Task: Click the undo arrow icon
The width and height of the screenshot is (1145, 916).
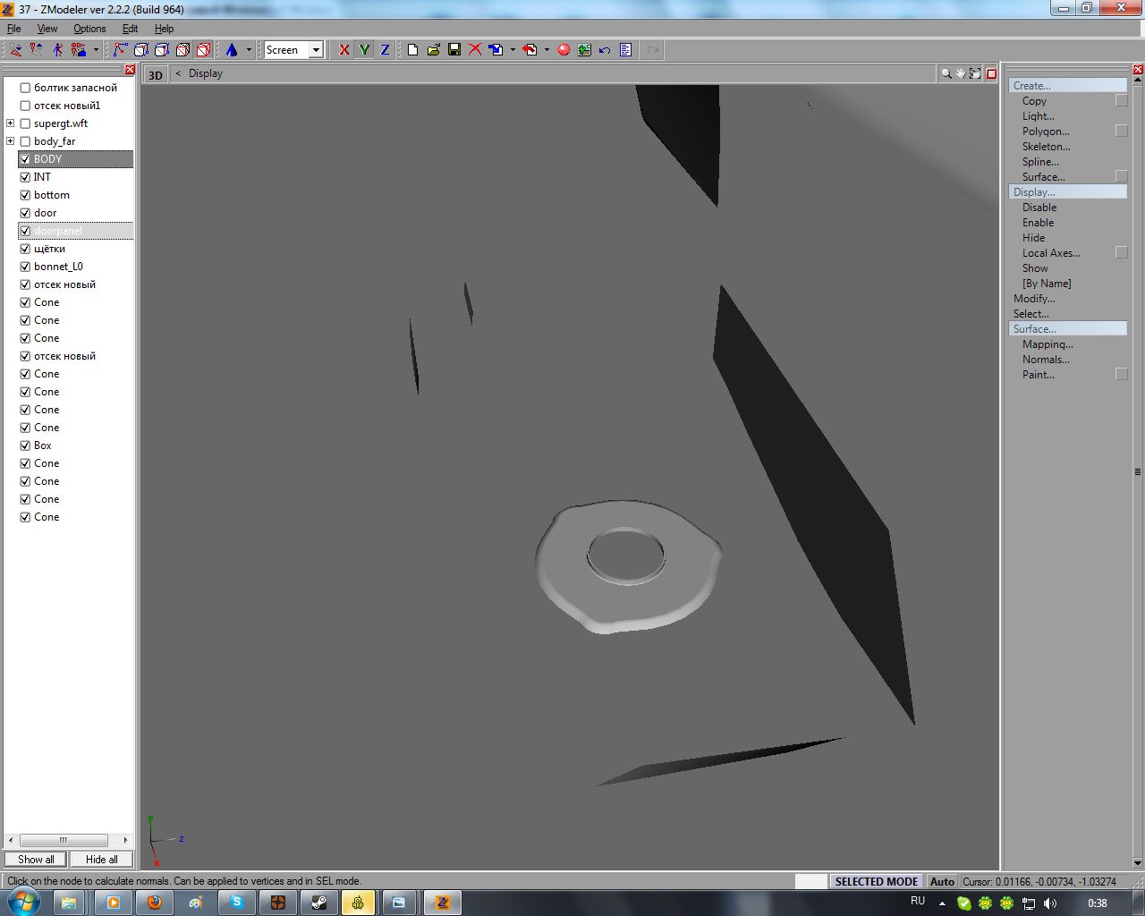Action: click(x=605, y=50)
